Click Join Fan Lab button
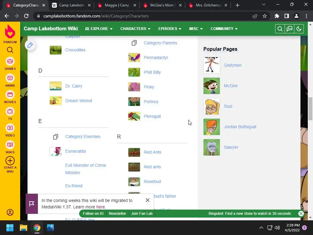Image resolution: width=313 pixels, height=235 pixels. [142, 213]
